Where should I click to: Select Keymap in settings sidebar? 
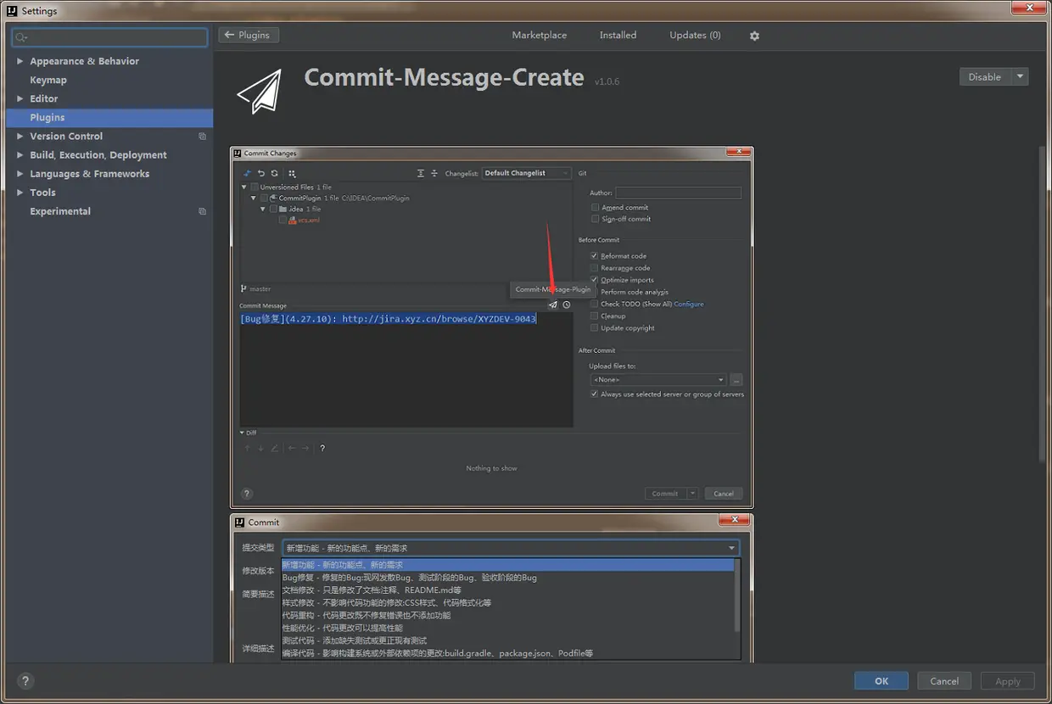[x=48, y=80]
